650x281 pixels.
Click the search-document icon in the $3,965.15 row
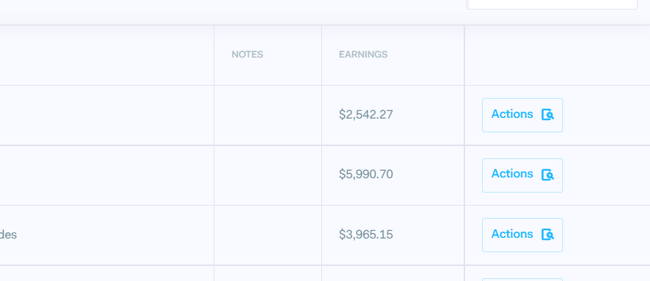click(x=547, y=235)
